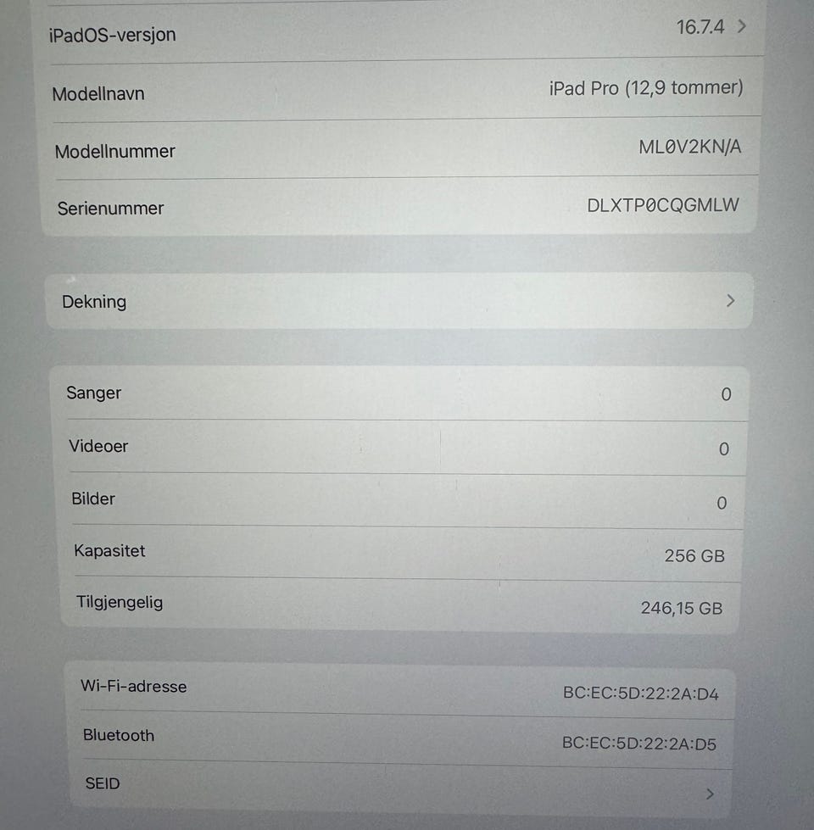Viewport: 814px width, 830px height.
Task: Open the Dekning coverage row
Action: 94,302
